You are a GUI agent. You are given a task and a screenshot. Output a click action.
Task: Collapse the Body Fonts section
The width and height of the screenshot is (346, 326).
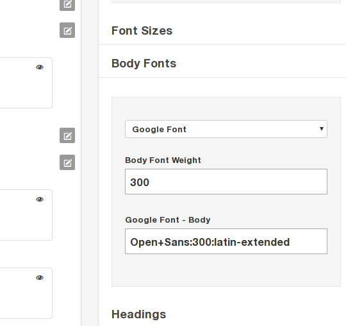(x=144, y=64)
